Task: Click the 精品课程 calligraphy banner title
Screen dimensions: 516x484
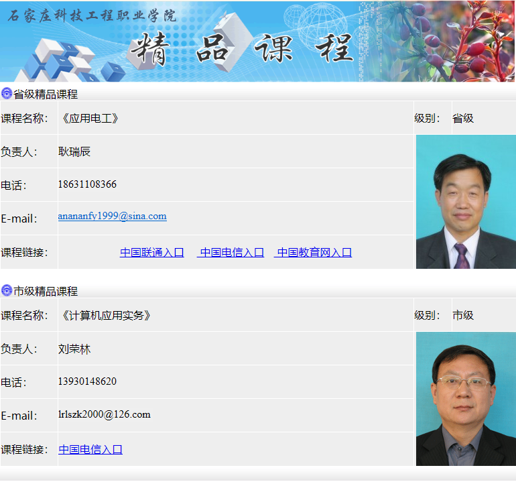Action: (x=241, y=48)
